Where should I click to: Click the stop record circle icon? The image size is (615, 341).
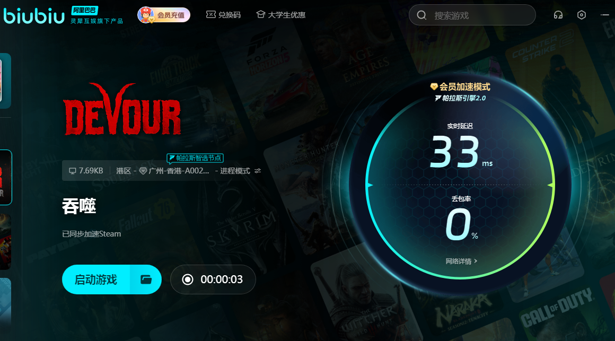[x=188, y=279]
